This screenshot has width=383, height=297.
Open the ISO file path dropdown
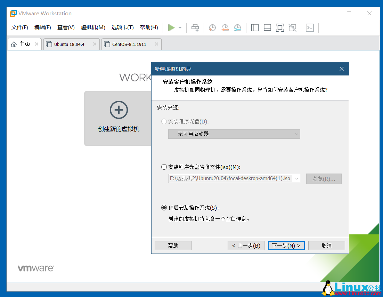tap(234, 178)
